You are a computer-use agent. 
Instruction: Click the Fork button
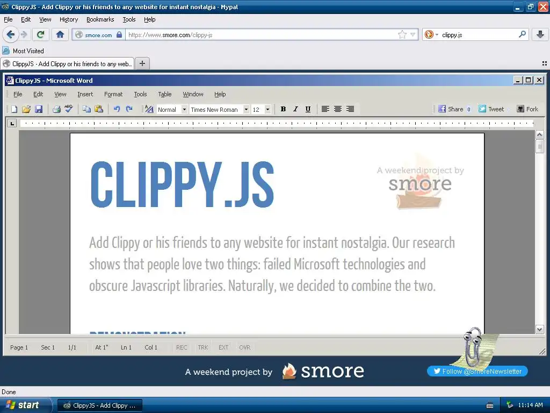point(527,109)
